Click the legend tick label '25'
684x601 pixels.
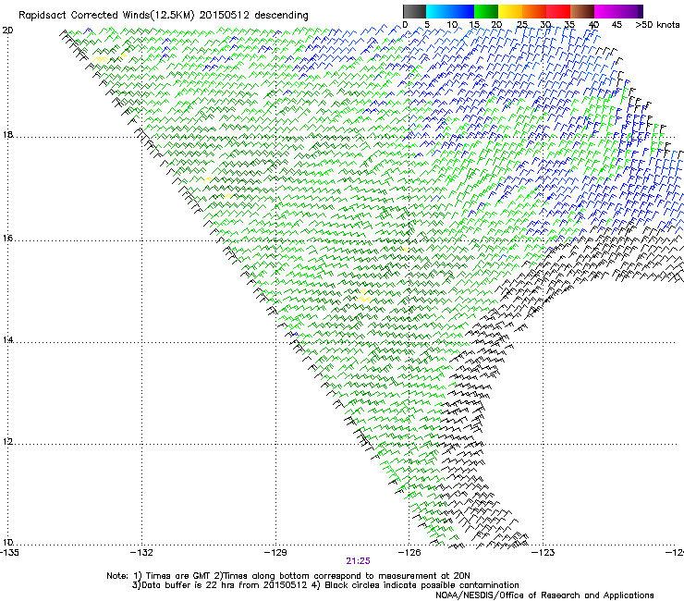pos(521,24)
